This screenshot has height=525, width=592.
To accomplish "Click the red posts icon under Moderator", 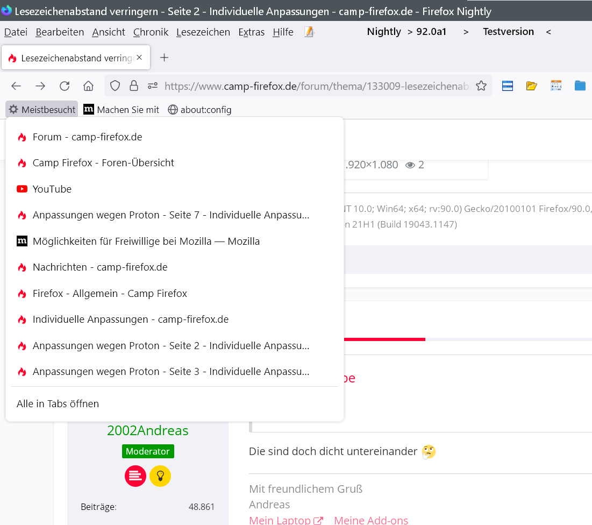I will (x=135, y=476).
